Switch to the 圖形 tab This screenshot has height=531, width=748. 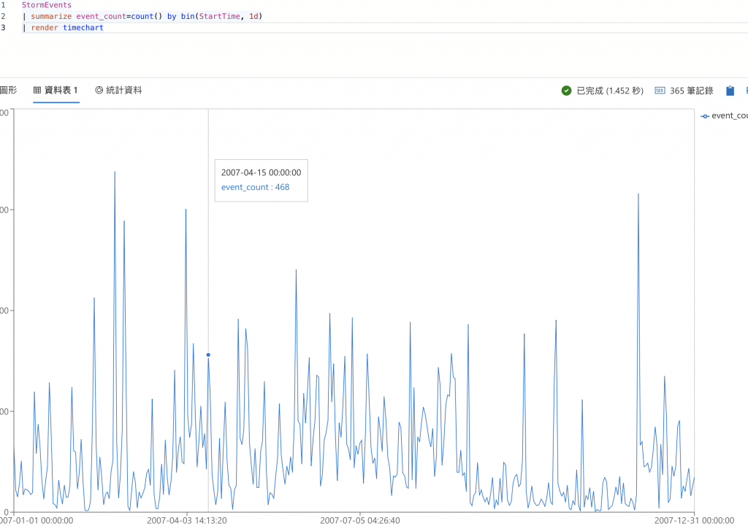click(x=8, y=90)
